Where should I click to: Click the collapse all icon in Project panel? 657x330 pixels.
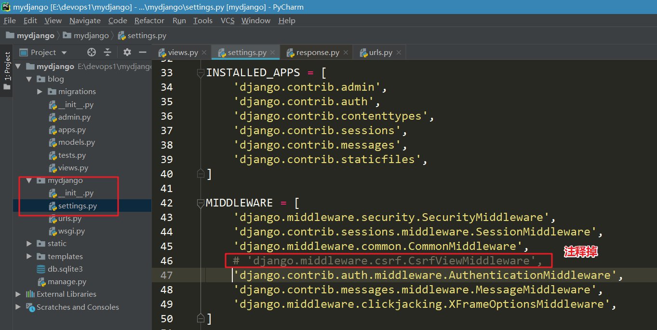[107, 52]
